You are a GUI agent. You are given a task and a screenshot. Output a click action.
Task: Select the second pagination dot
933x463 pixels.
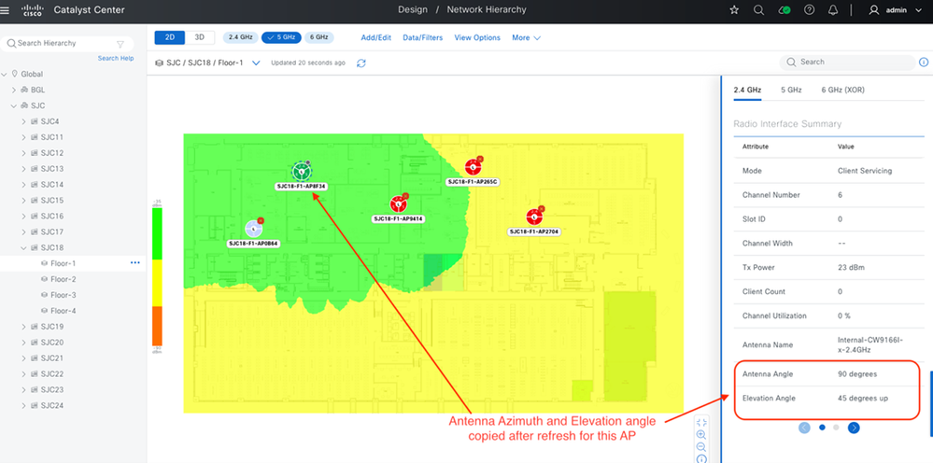click(x=836, y=428)
